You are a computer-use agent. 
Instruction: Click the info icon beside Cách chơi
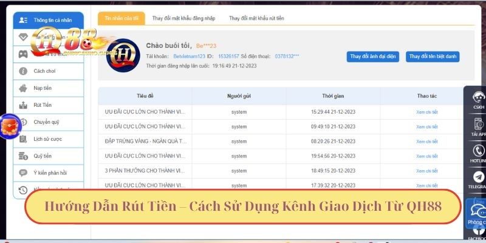pos(23,71)
